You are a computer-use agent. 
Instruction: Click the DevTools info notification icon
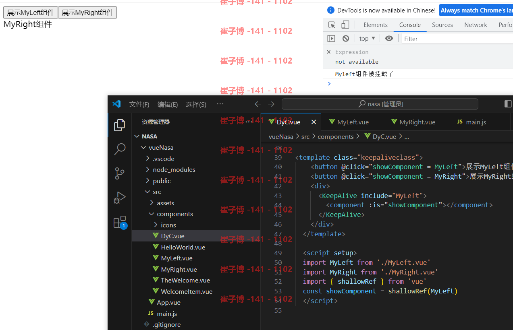pyautogui.click(x=331, y=10)
